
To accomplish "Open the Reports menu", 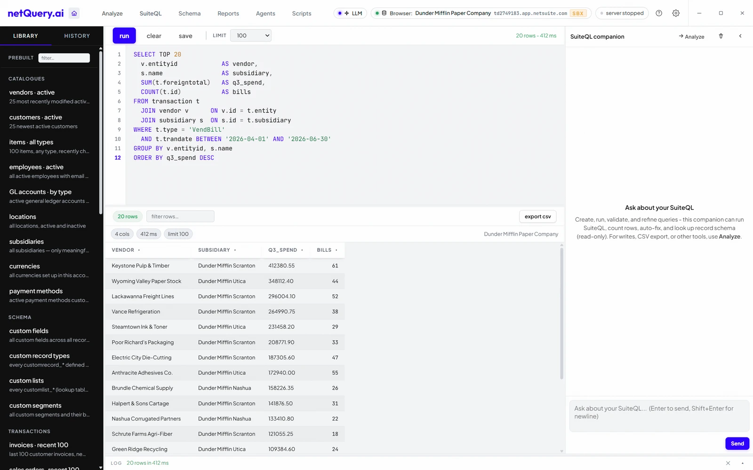I will coord(228,13).
